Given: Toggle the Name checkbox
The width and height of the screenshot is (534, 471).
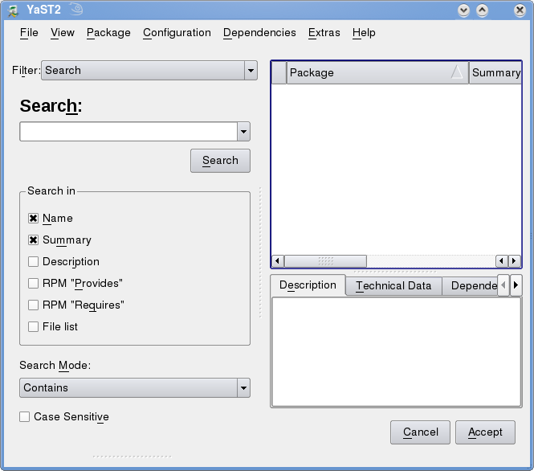Looking at the screenshot, I should 33,218.
